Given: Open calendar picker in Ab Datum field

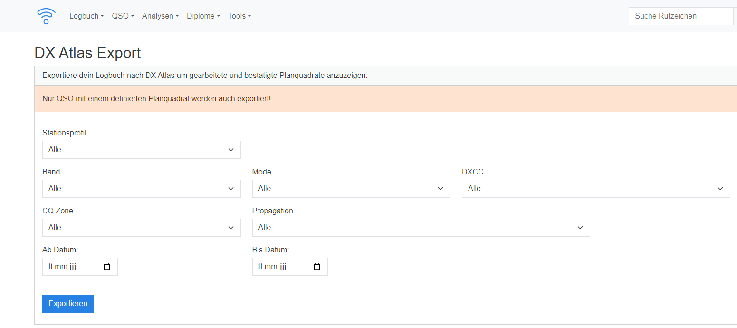Looking at the screenshot, I should (x=107, y=267).
